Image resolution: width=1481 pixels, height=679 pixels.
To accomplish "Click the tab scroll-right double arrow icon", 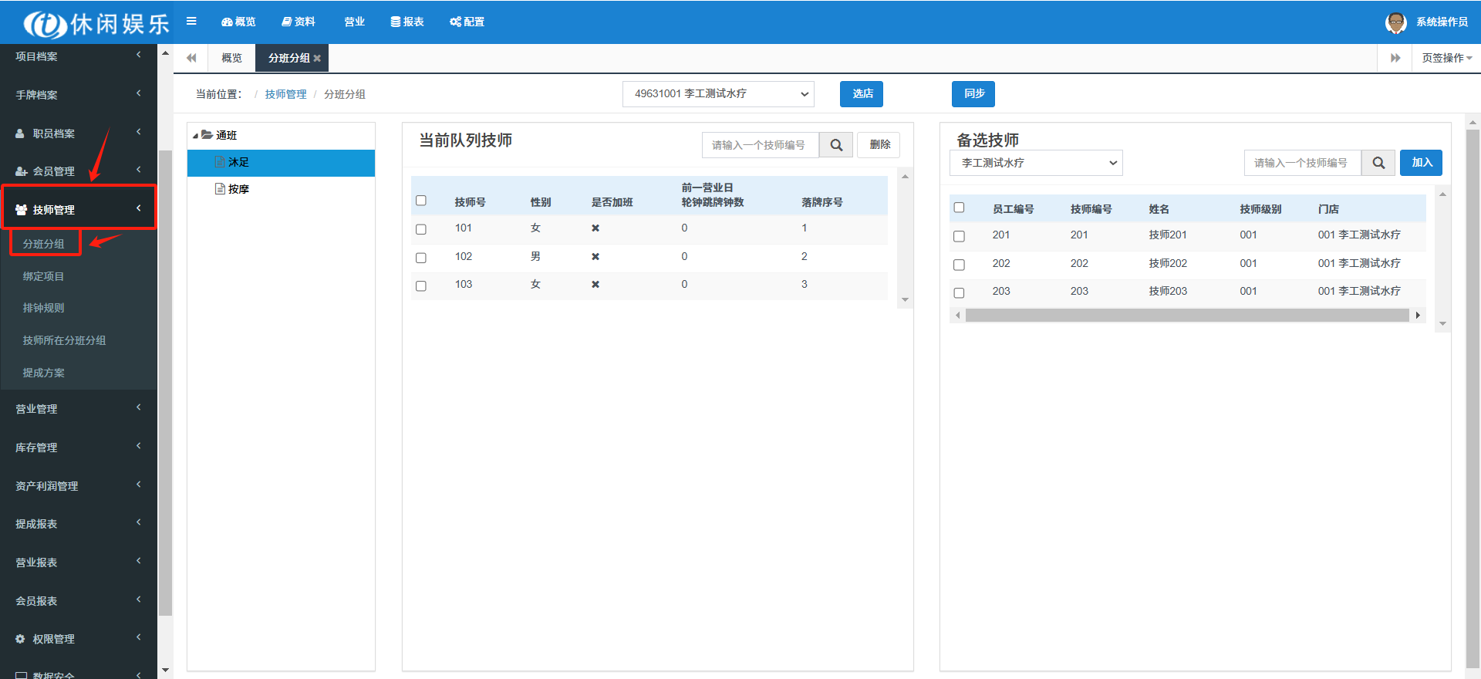I will coord(1395,58).
